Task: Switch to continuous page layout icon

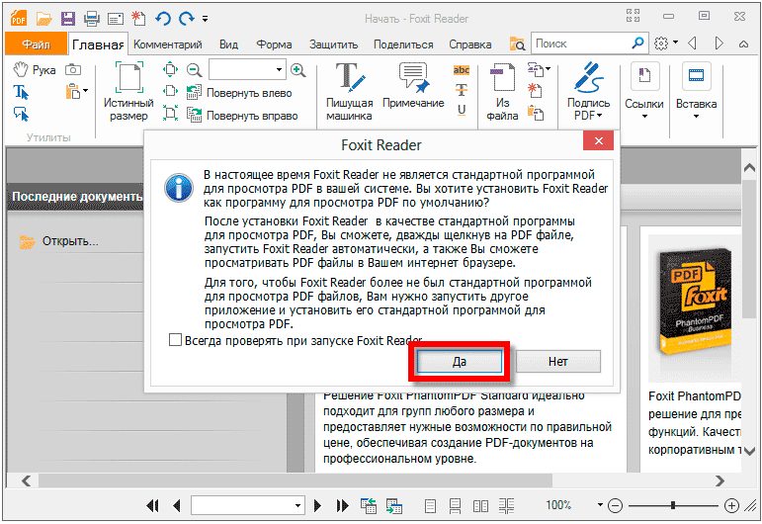Action: (455, 506)
